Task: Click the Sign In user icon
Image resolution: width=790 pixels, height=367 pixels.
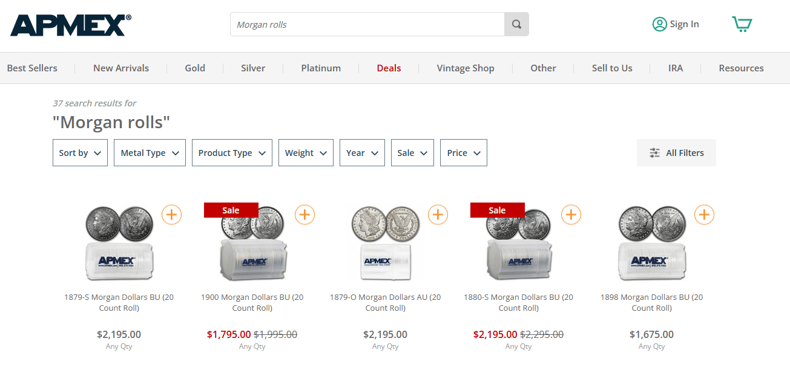Action: 659,24
